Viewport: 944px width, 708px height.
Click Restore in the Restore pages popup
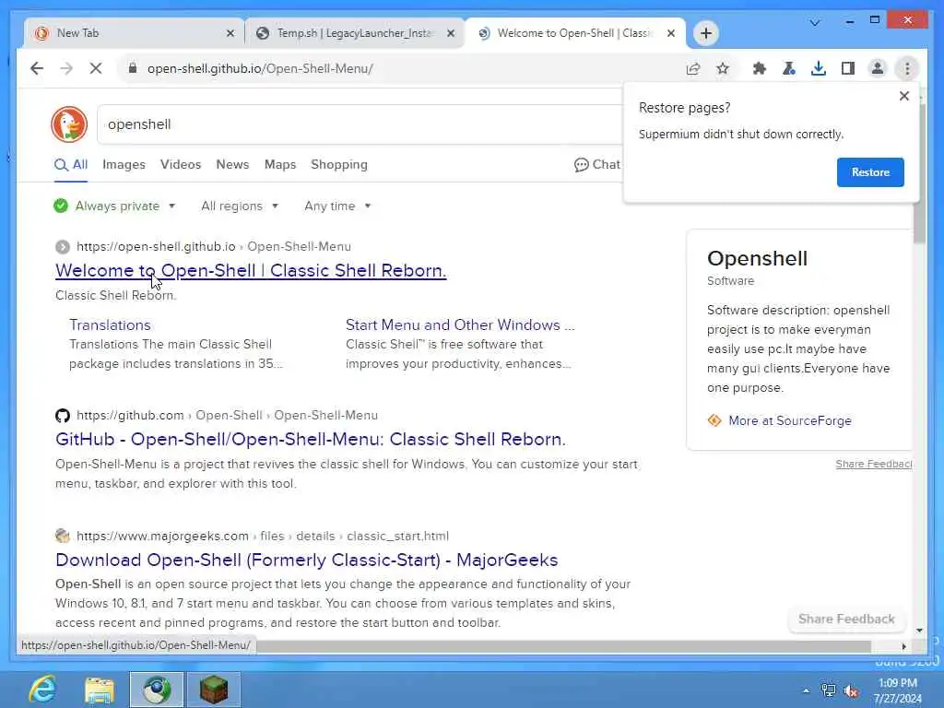click(x=870, y=172)
